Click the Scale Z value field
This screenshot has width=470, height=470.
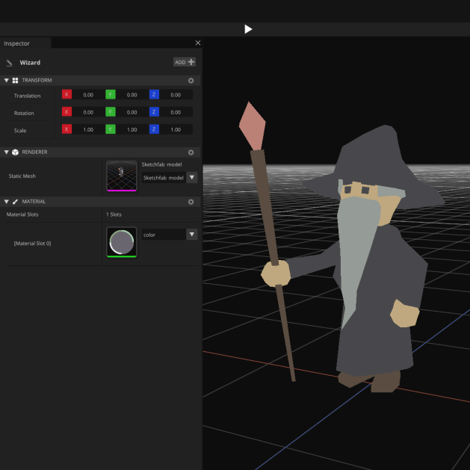(x=175, y=129)
